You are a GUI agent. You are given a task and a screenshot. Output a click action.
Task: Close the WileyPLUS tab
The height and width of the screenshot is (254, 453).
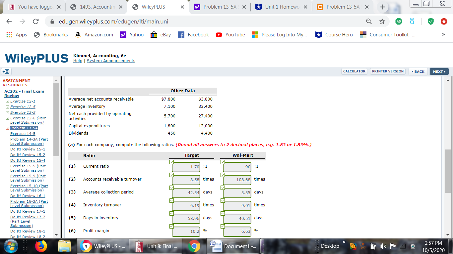[182, 7]
